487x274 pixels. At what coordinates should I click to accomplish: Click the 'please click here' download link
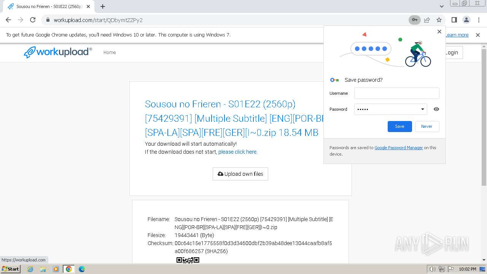pyautogui.click(x=238, y=152)
